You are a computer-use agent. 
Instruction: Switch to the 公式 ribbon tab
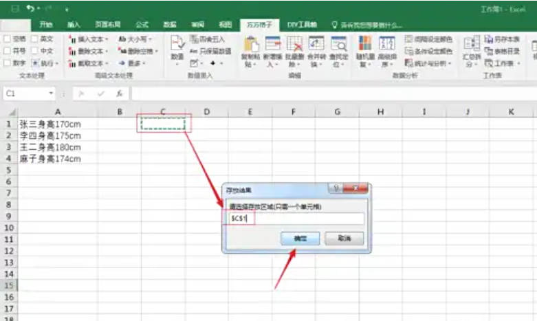pos(143,24)
